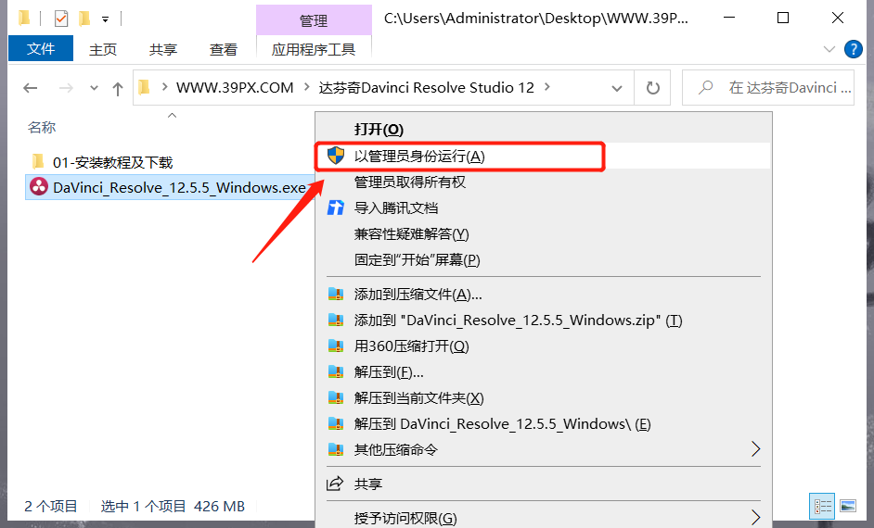Switch to large icons view in status bar
The image size is (874, 528).
click(x=848, y=506)
